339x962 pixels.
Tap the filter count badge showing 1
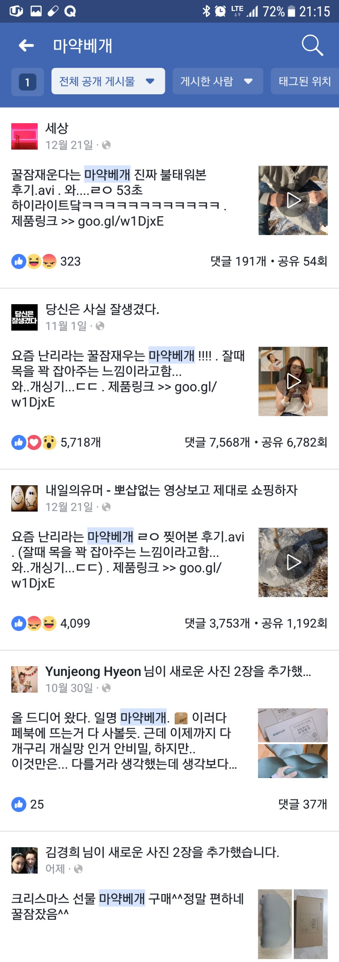[x=28, y=82]
